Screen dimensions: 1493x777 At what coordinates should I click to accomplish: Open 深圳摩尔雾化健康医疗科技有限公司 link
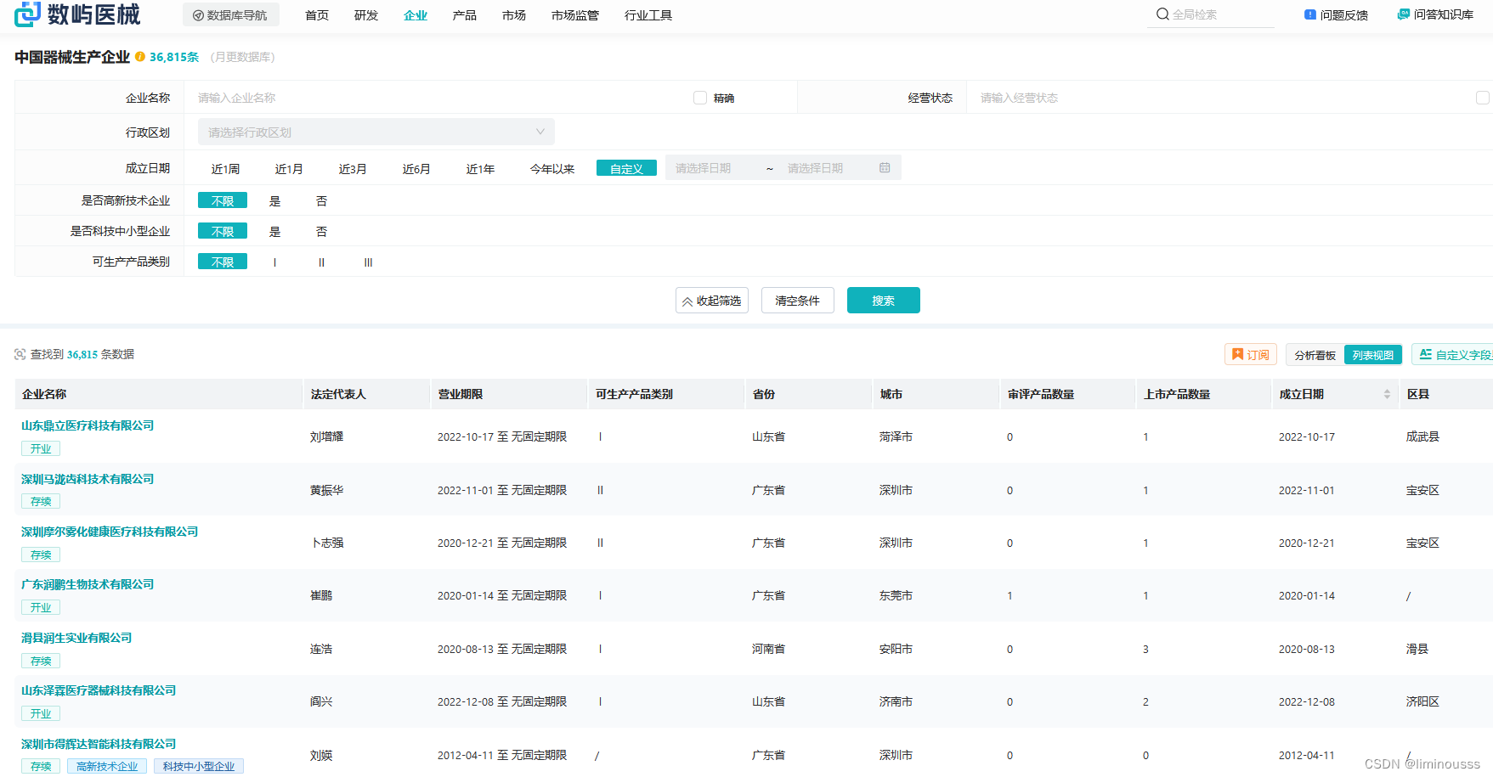click(110, 532)
